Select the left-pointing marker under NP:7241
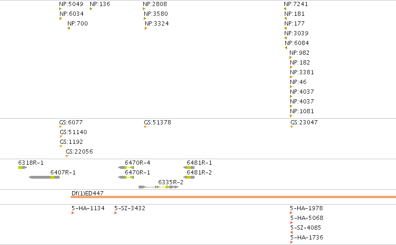Viewport: 396px width, 245px height. [285, 9]
